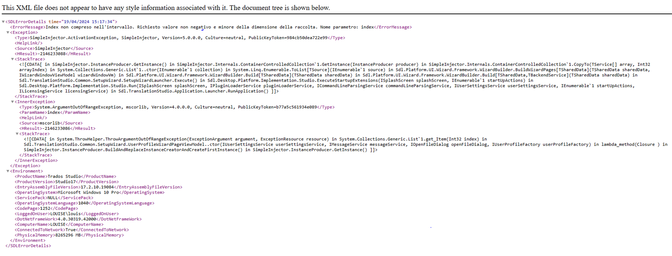Collapse the StackTrace node inside InnerException
Screen dimensions: 672x256
[17, 134]
